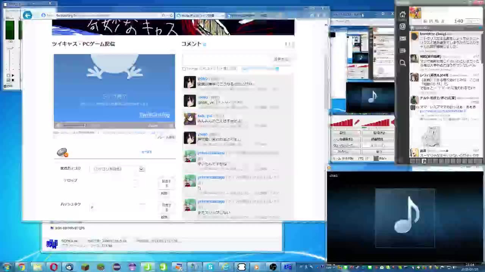The height and width of the screenshot is (272, 485).
Task: Go back with the browser back arrow
Action: point(27,15)
